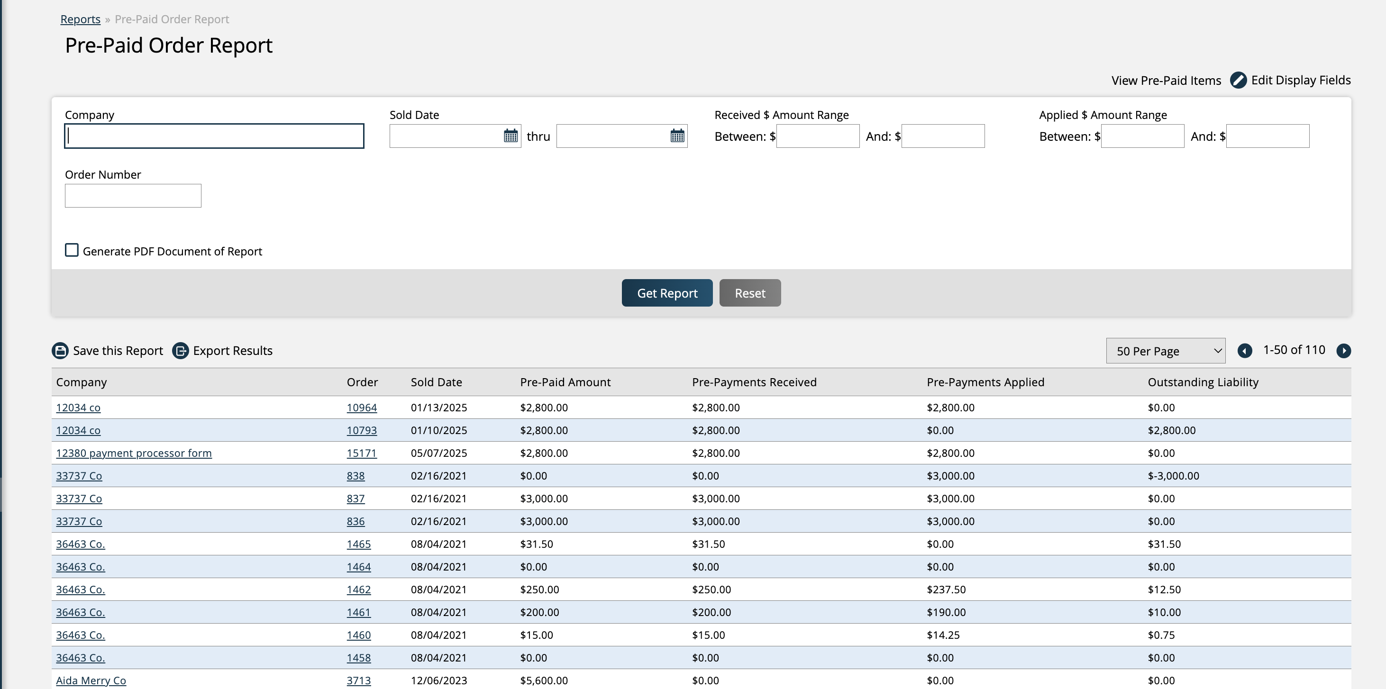Open Sold Date end calendar picker

pos(677,136)
